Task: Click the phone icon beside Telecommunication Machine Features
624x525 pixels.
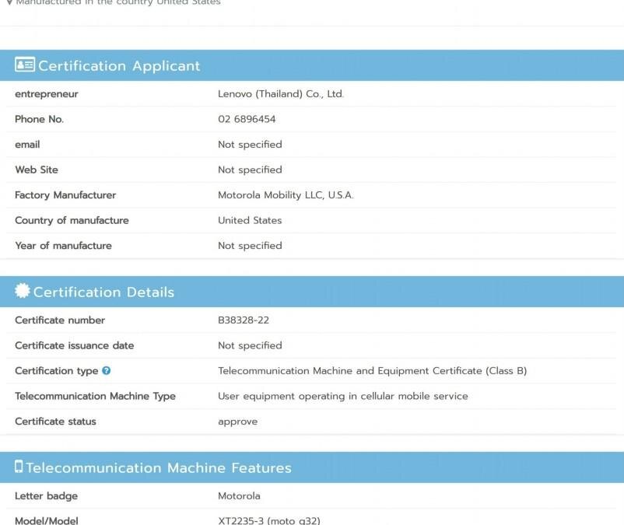Action: (19, 467)
